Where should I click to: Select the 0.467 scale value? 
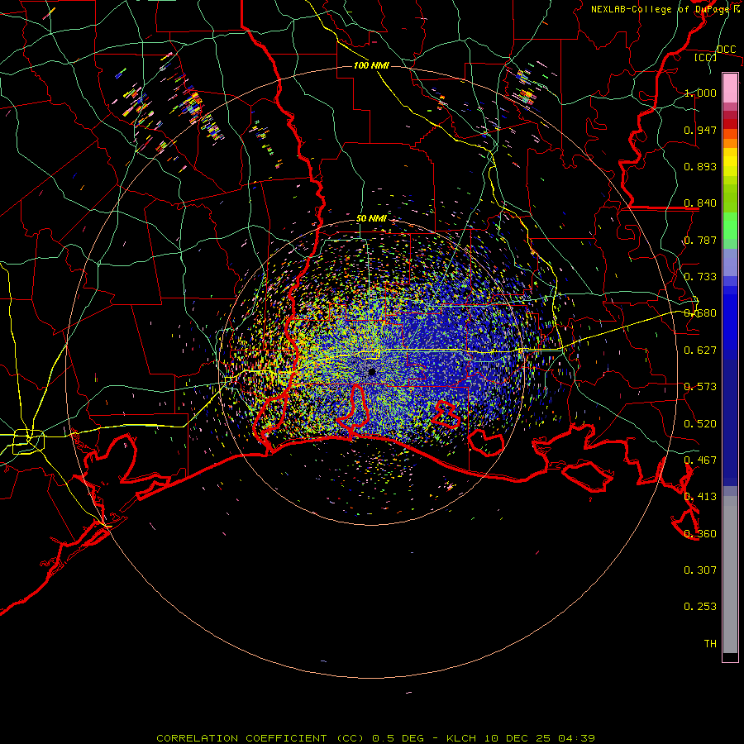(x=700, y=460)
